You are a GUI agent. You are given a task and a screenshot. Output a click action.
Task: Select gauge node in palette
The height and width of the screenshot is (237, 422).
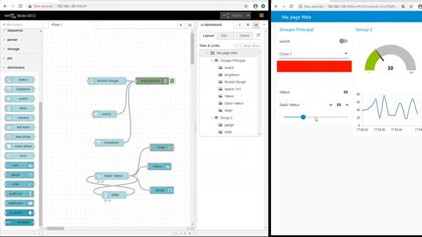[20, 175]
